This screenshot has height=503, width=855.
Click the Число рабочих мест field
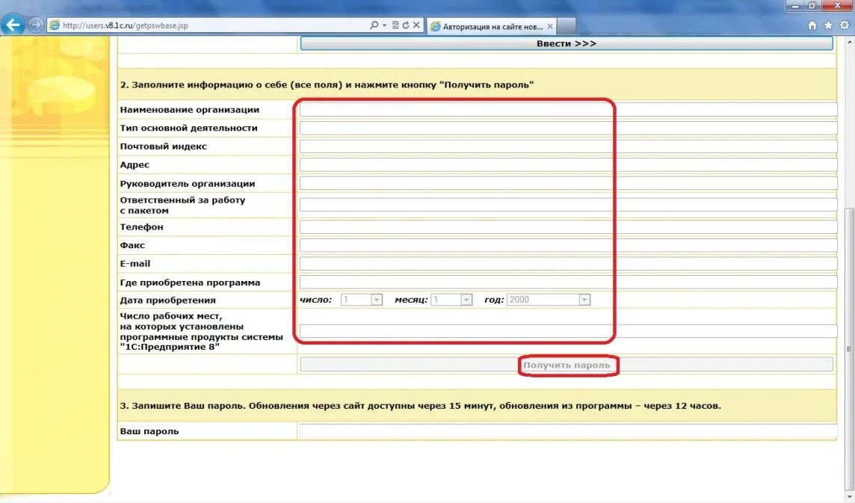point(568,330)
